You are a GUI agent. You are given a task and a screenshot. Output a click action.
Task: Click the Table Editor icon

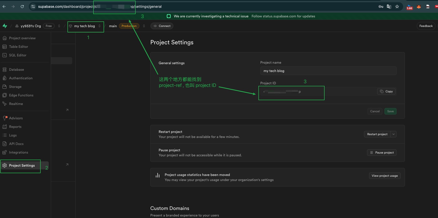pyautogui.click(x=5, y=47)
